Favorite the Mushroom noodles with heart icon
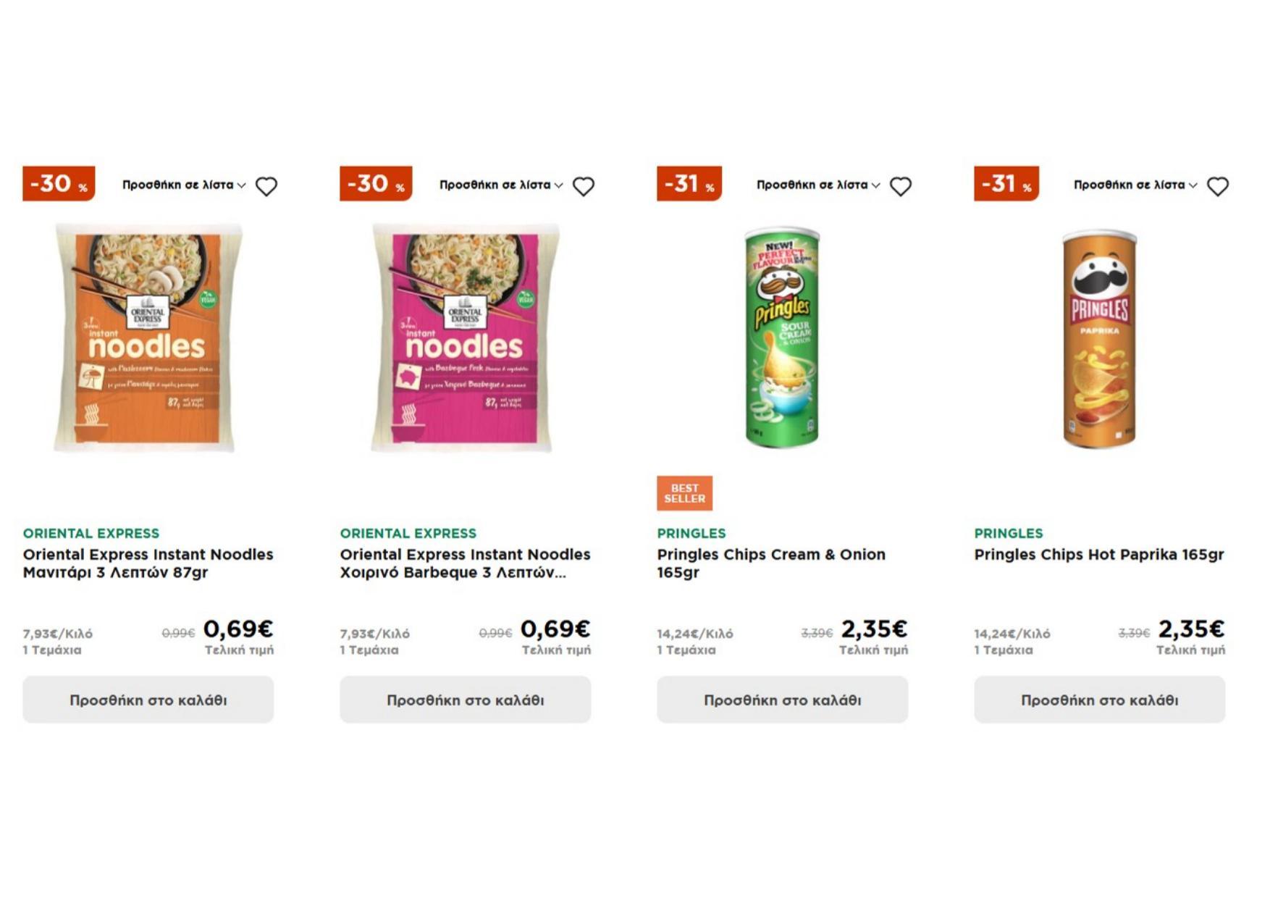The height and width of the screenshot is (898, 1270). click(x=266, y=186)
